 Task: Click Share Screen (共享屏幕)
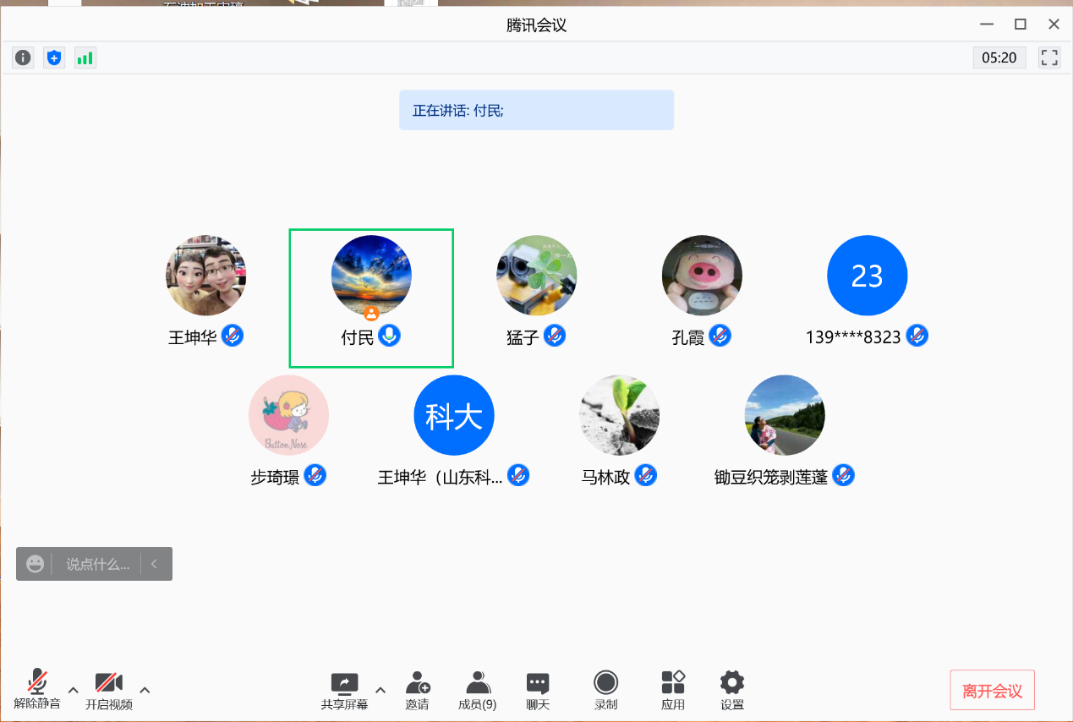click(344, 690)
